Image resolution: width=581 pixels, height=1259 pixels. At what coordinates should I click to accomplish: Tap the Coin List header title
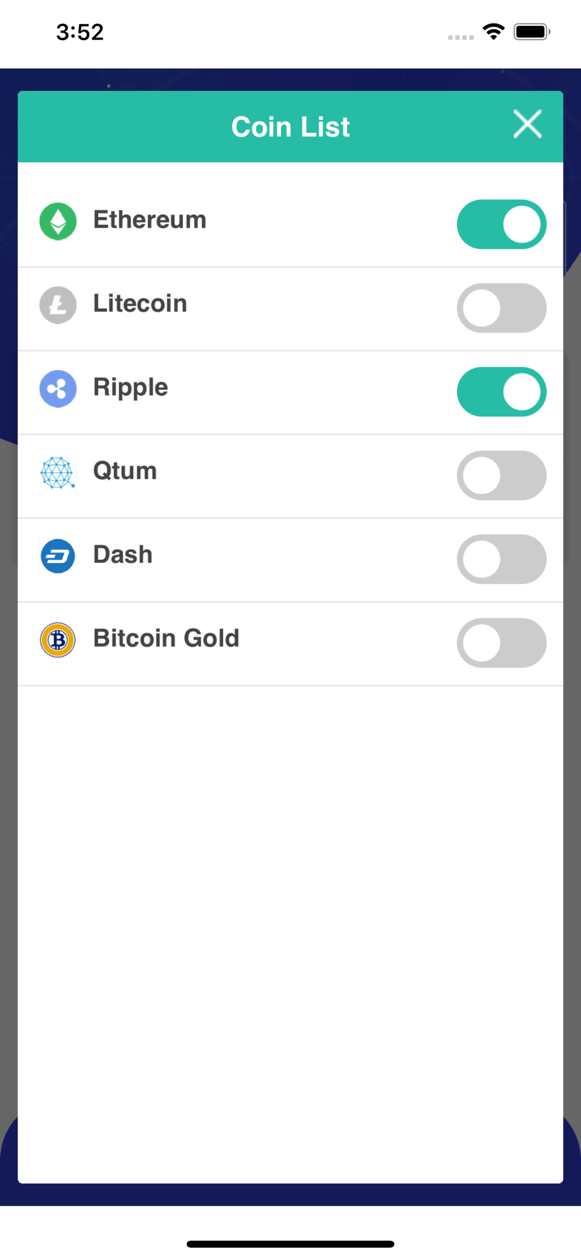(x=290, y=127)
